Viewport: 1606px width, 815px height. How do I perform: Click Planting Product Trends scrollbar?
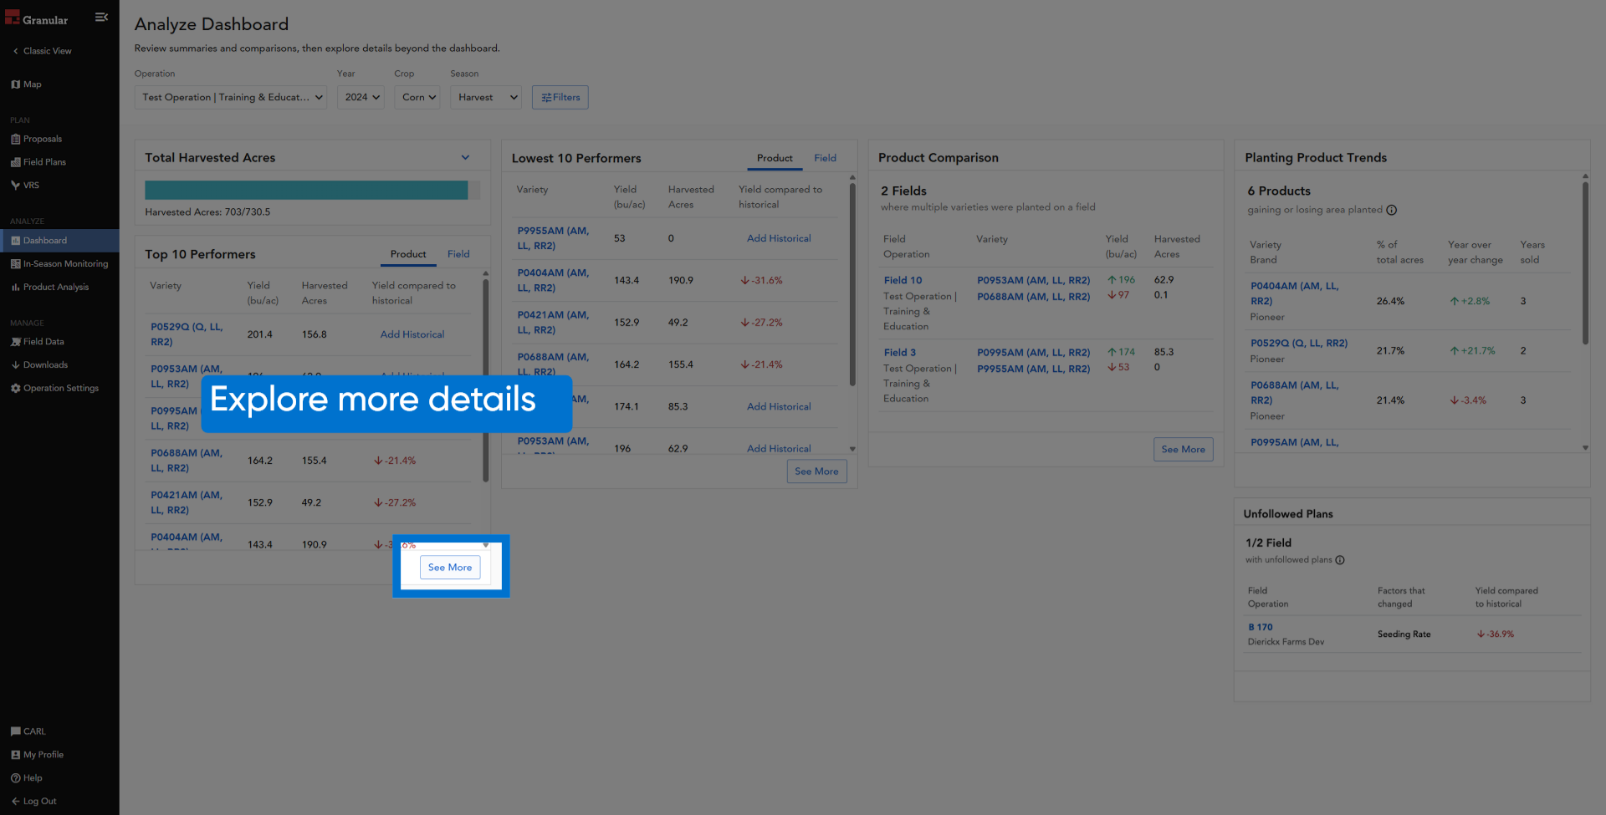[x=1585, y=263]
